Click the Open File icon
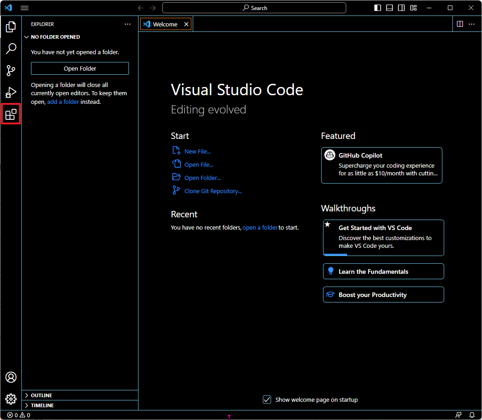This screenshot has height=420, width=482. [x=176, y=164]
